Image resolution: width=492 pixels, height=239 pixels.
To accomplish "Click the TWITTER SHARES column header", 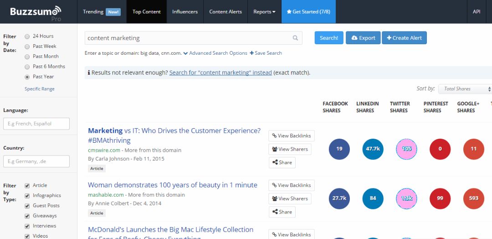I will (400, 107).
